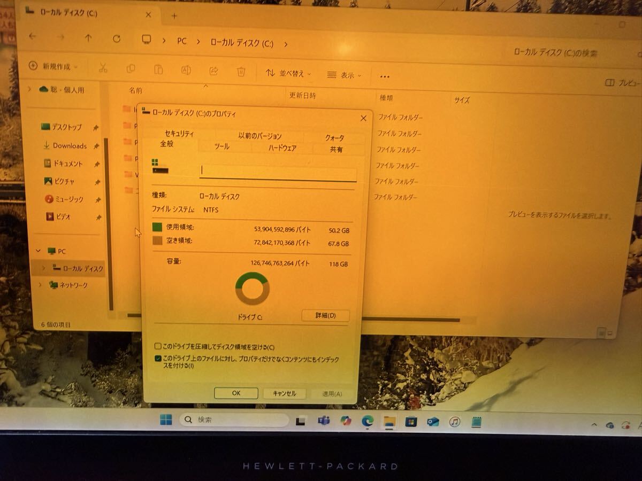Switch to the クォータ tab

335,138
